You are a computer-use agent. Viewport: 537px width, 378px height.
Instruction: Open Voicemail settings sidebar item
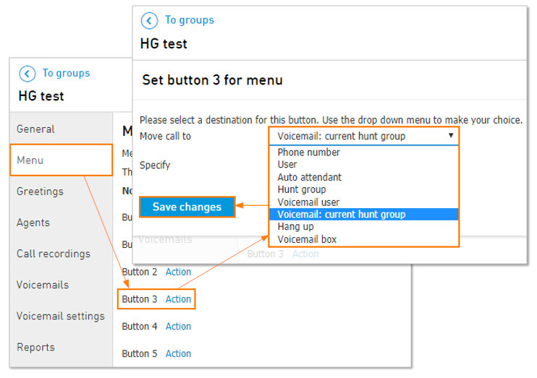coord(62,316)
